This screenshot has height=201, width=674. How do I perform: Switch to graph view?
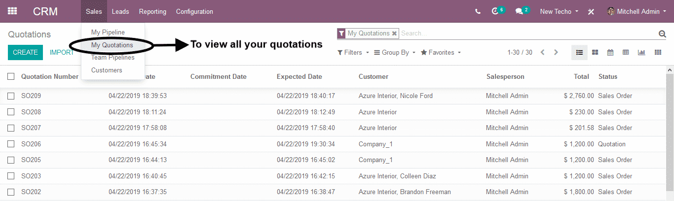641,52
